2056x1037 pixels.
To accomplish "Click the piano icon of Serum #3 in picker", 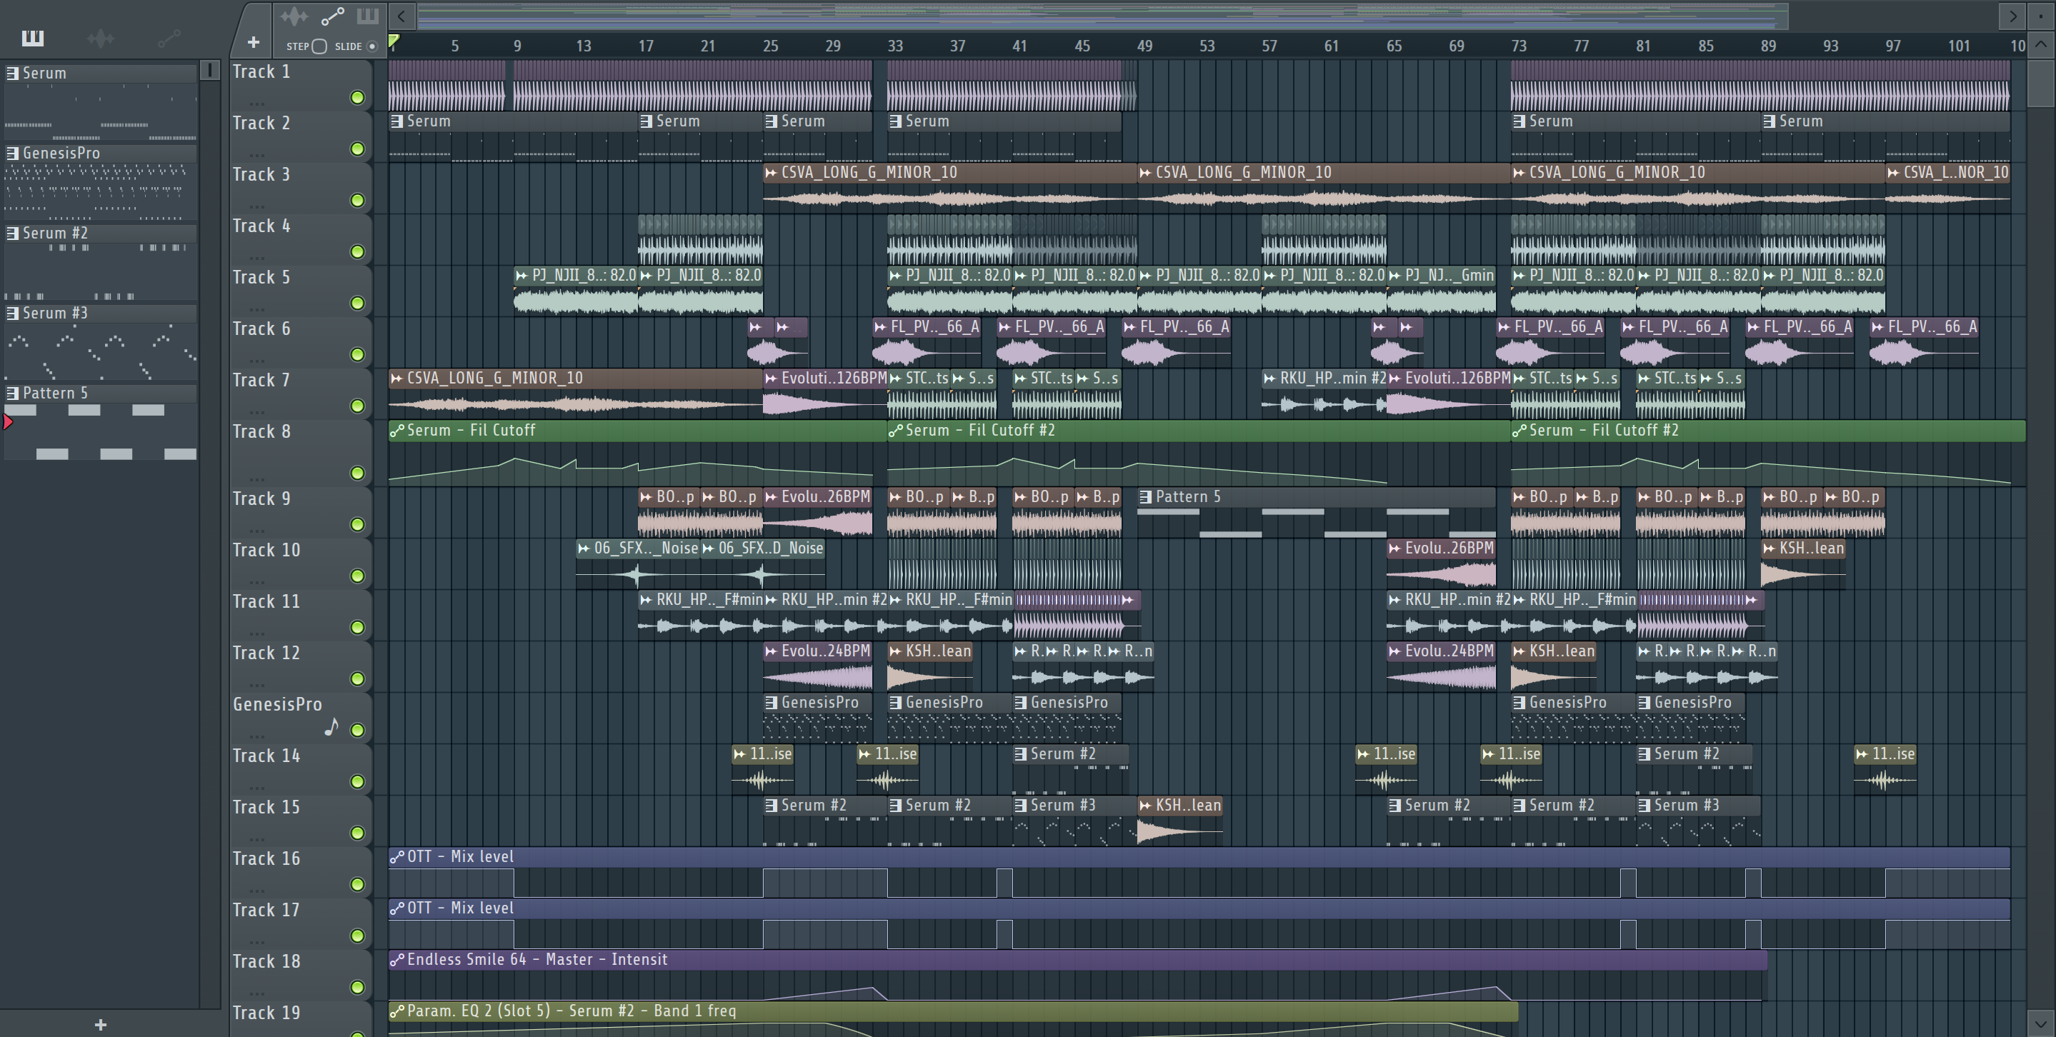I will tap(13, 313).
